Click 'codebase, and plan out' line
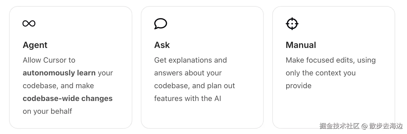This screenshot has height=134, width=407. click(195, 86)
